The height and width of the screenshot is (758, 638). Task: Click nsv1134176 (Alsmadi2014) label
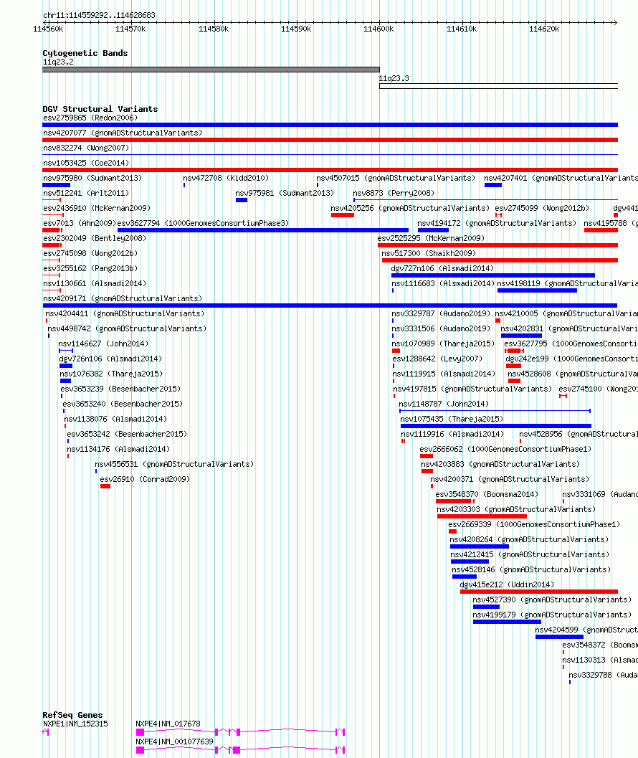pyautogui.click(x=118, y=448)
